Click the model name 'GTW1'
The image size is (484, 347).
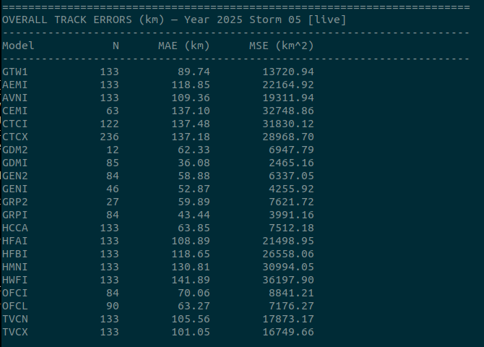click(15, 72)
